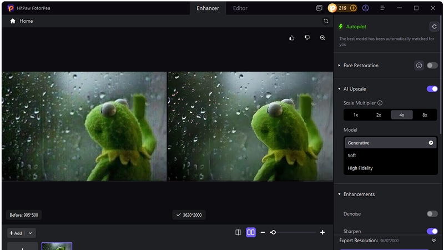Screen dimensions: 444x250
Task: Open the hamburger menu icon
Action: click(382, 8)
